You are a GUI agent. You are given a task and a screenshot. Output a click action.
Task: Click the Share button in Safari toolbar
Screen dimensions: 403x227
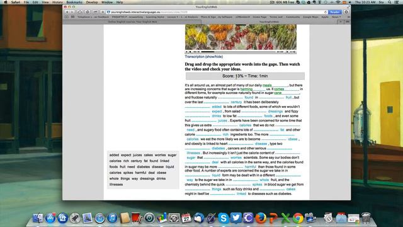pyautogui.click(x=95, y=12)
